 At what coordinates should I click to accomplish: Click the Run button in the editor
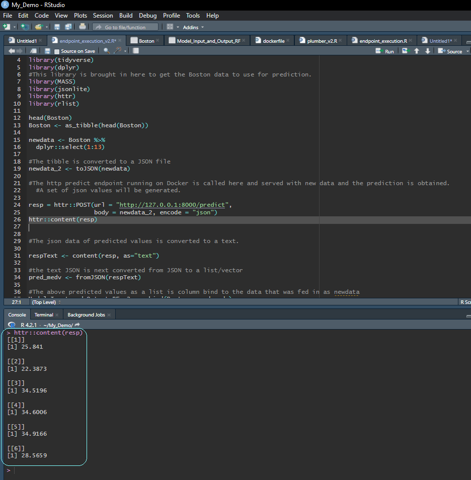pos(385,51)
